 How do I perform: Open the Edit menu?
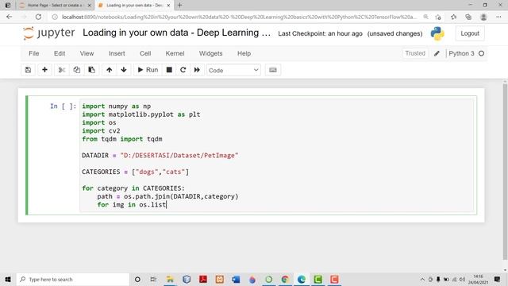tap(60, 53)
